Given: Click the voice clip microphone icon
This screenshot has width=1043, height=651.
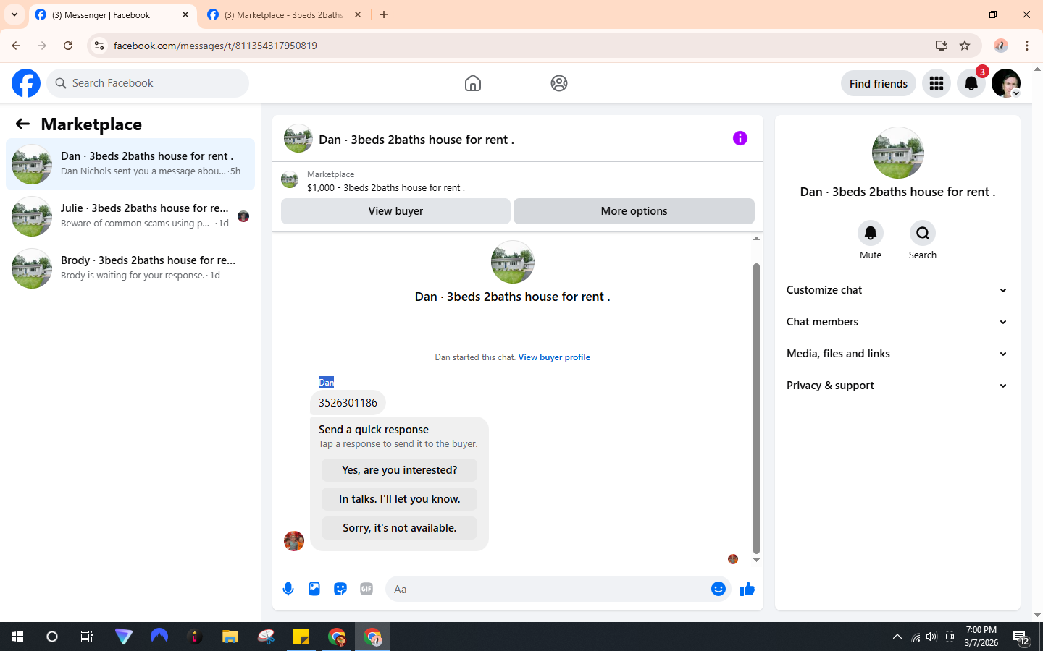Looking at the screenshot, I should click(288, 589).
